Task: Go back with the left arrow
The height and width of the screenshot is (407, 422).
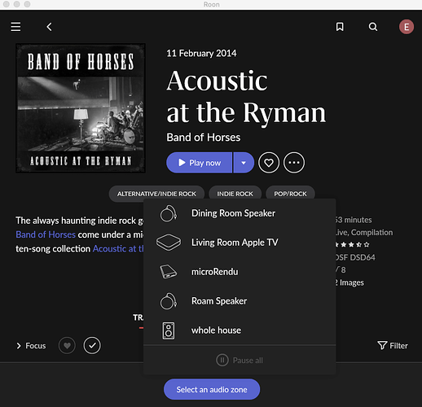Action: [x=49, y=27]
